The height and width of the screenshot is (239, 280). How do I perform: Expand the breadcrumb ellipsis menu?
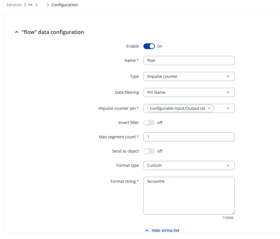pos(30,5)
